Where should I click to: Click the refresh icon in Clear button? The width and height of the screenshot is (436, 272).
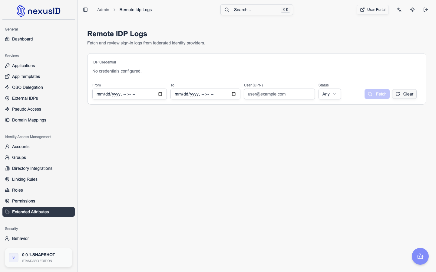tap(398, 94)
